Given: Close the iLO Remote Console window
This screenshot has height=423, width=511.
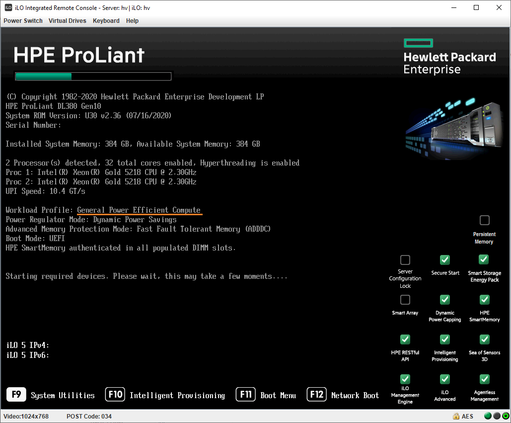Looking at the screenshot, I should [499, 7].
